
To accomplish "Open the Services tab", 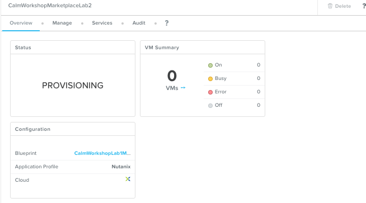I will (x=102, y=23).
